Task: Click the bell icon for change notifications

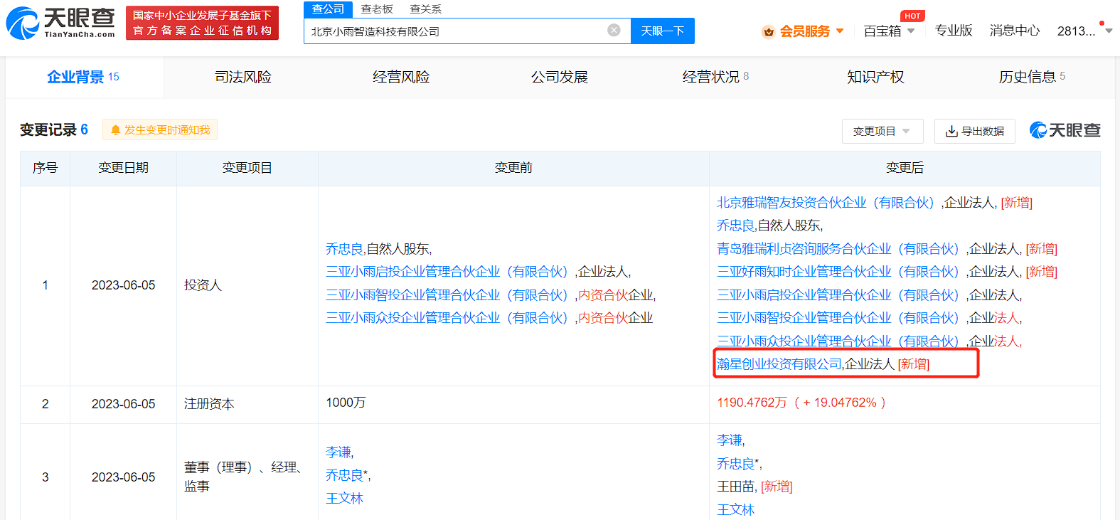Action: pos(115,130)
